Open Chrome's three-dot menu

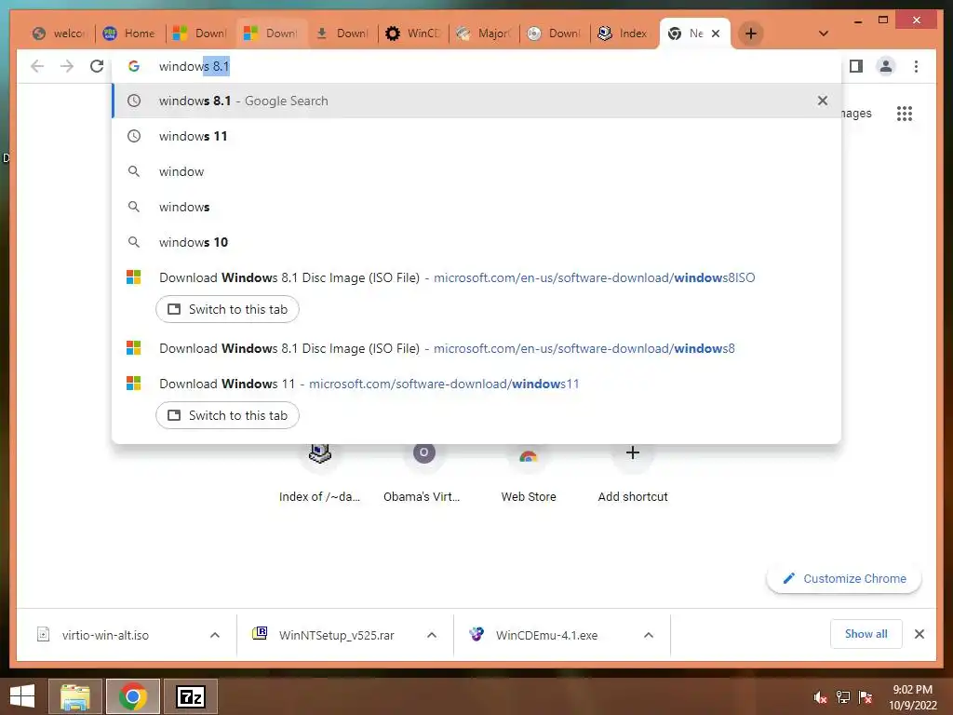pyautogui.click(x=916, y=66)
